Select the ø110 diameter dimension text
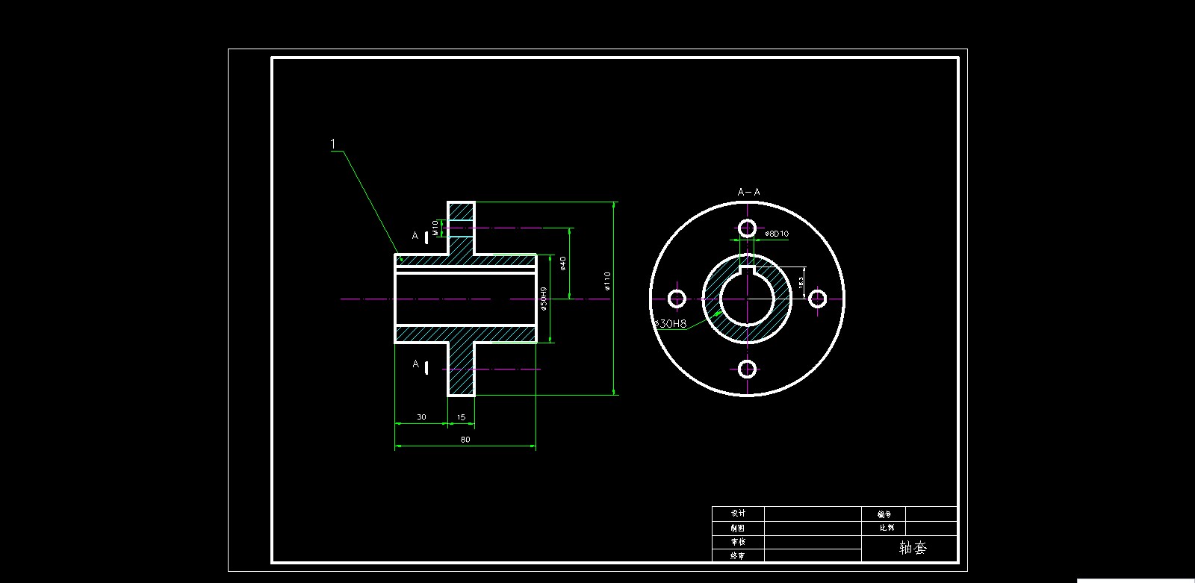The height and width of the screenshot is (583, 1195). point(607,281)
